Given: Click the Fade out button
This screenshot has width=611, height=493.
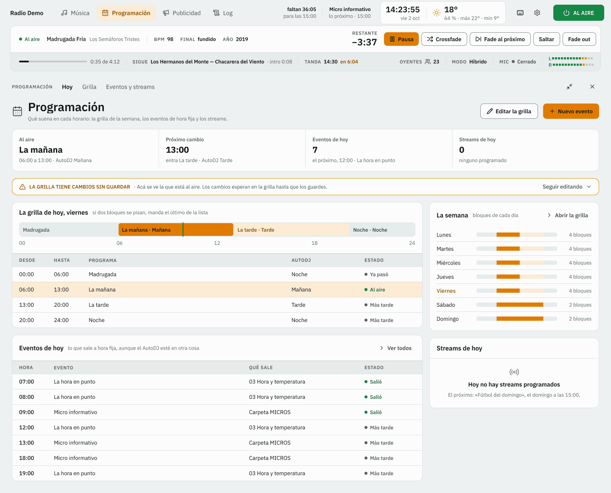Looking at the screenshot, I should pyautogui.click(x=579, y=39).
